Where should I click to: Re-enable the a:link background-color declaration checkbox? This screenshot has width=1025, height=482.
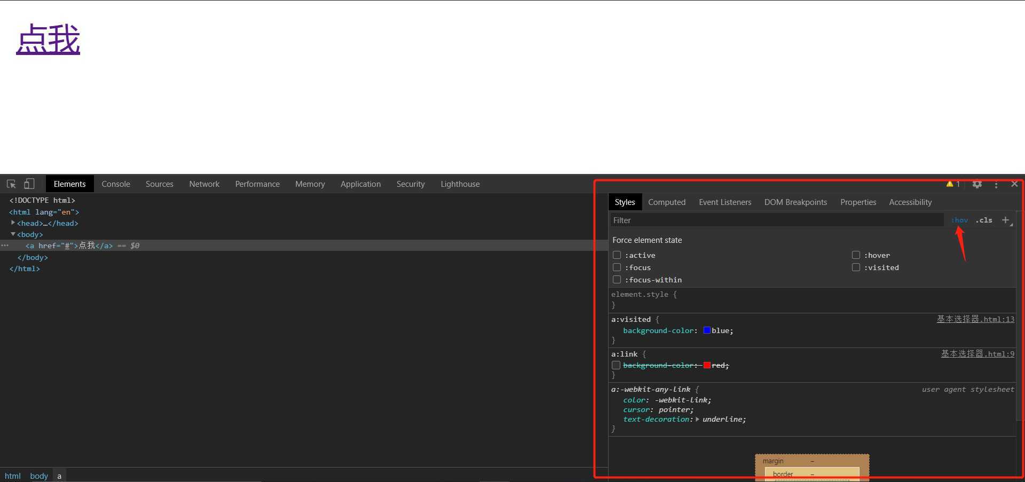click(616, 365)
